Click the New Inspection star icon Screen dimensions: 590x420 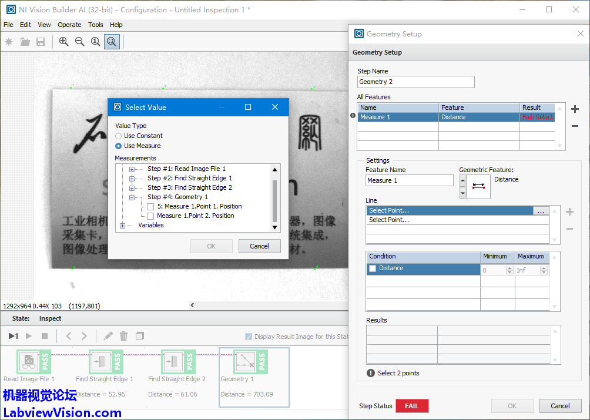(9, 42)
